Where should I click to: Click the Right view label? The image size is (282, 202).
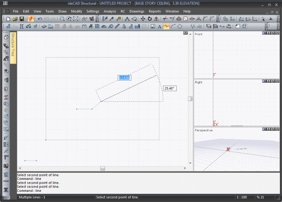click(198, 82)
